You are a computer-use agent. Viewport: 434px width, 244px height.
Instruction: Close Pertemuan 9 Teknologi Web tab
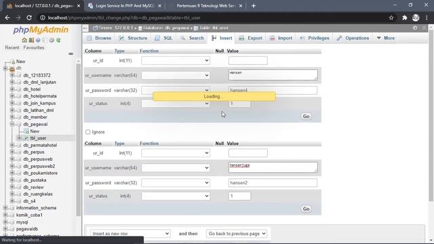pyautogui.click(x=241, y=6)
